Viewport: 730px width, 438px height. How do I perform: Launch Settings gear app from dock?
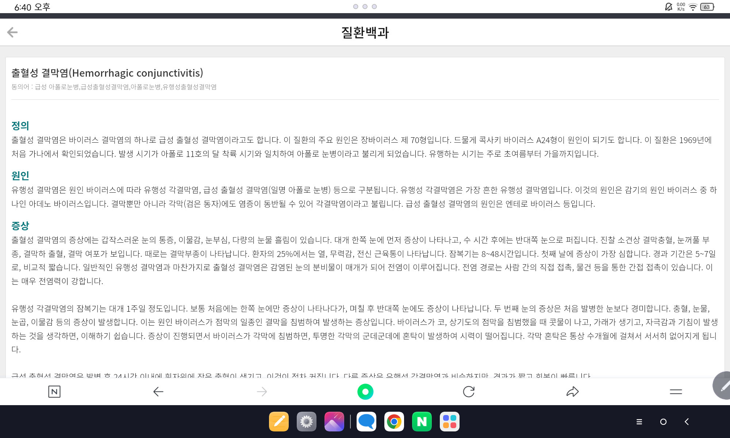(x=307, y=422)
